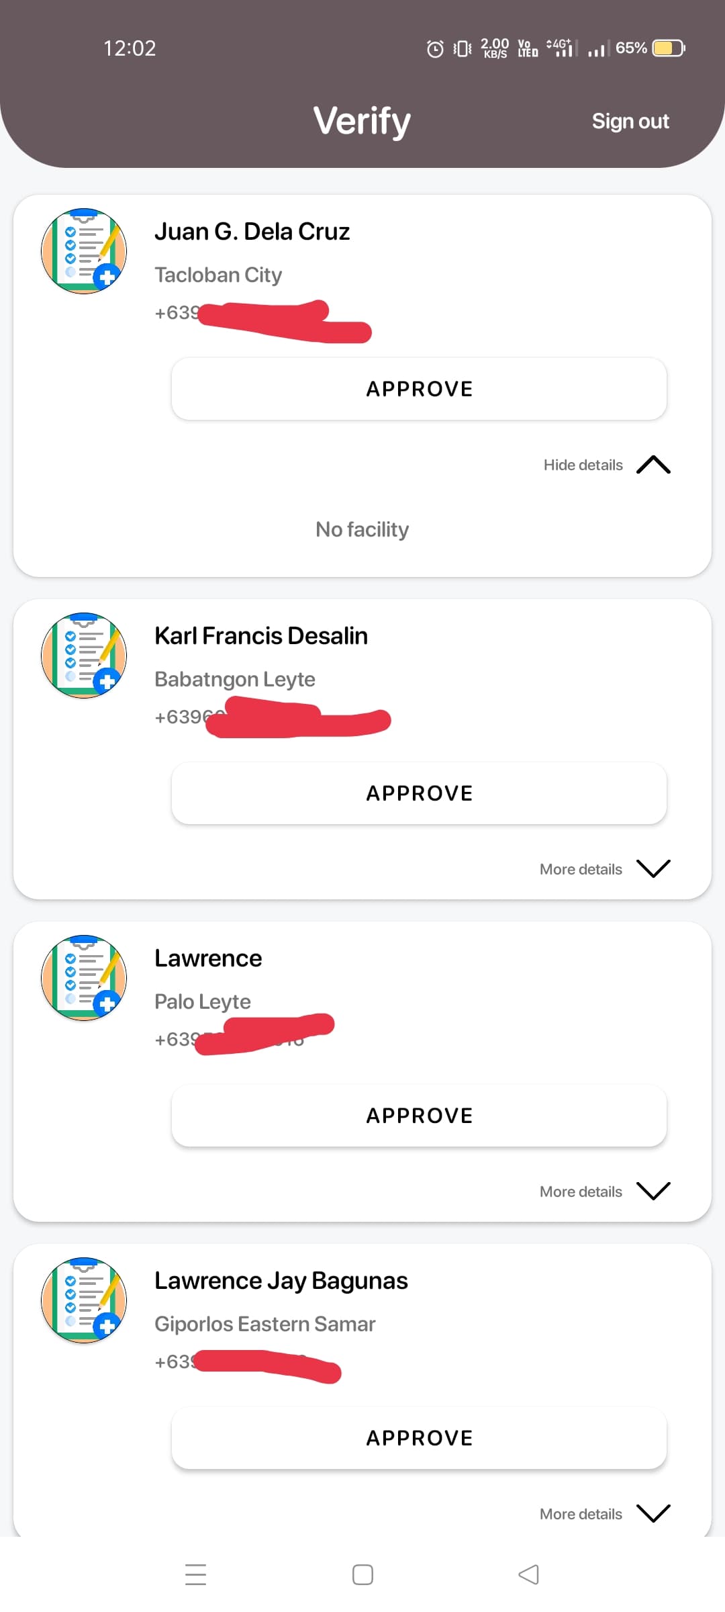The height and width of the screenshot is (1612, 725).
Task: Tap Karl Francis Desalin's clipboard avatar icon
Action: (84, 656)
